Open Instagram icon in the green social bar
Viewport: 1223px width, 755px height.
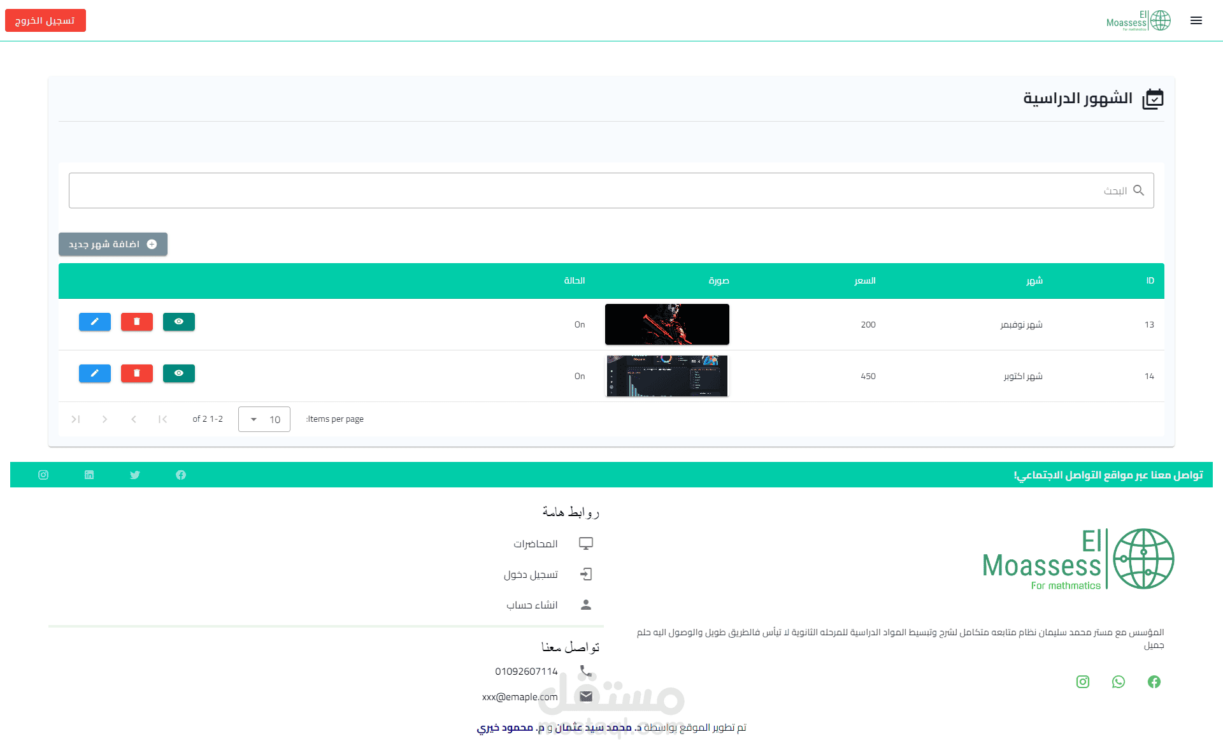(x=43, y=475)
